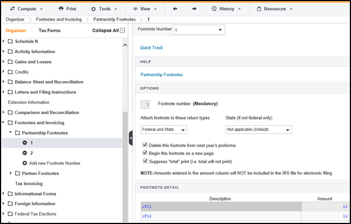351x224 pixels.
Task: Open the Tools gear menu
Action: (104, 9)
